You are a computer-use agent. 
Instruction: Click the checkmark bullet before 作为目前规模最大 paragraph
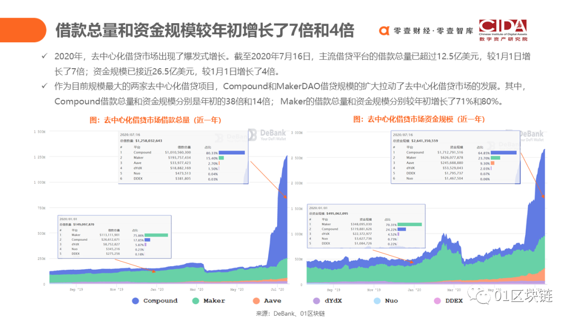(x=44, y=86)
